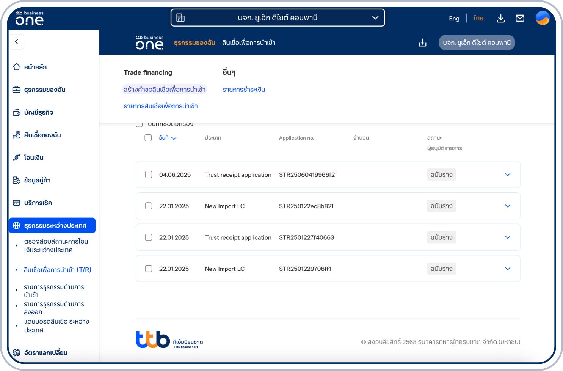
Task: Click the download icon in the top header
Action: point(501,18)
